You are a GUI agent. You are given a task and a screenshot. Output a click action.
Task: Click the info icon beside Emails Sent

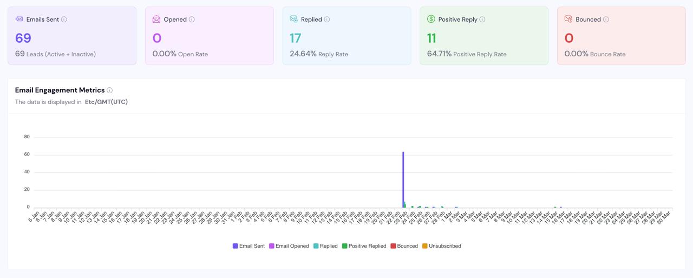coord(64,20)
